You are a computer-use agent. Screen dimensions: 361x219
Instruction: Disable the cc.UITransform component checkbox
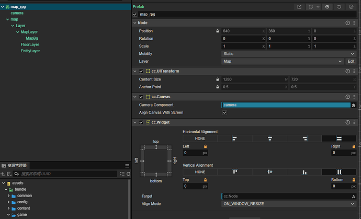point(141,71)
